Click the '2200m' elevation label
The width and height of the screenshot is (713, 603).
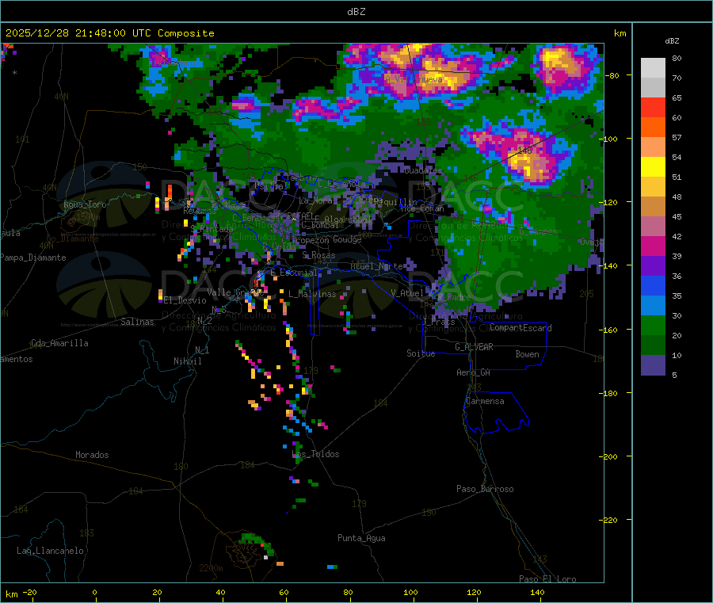click(211, 568)
